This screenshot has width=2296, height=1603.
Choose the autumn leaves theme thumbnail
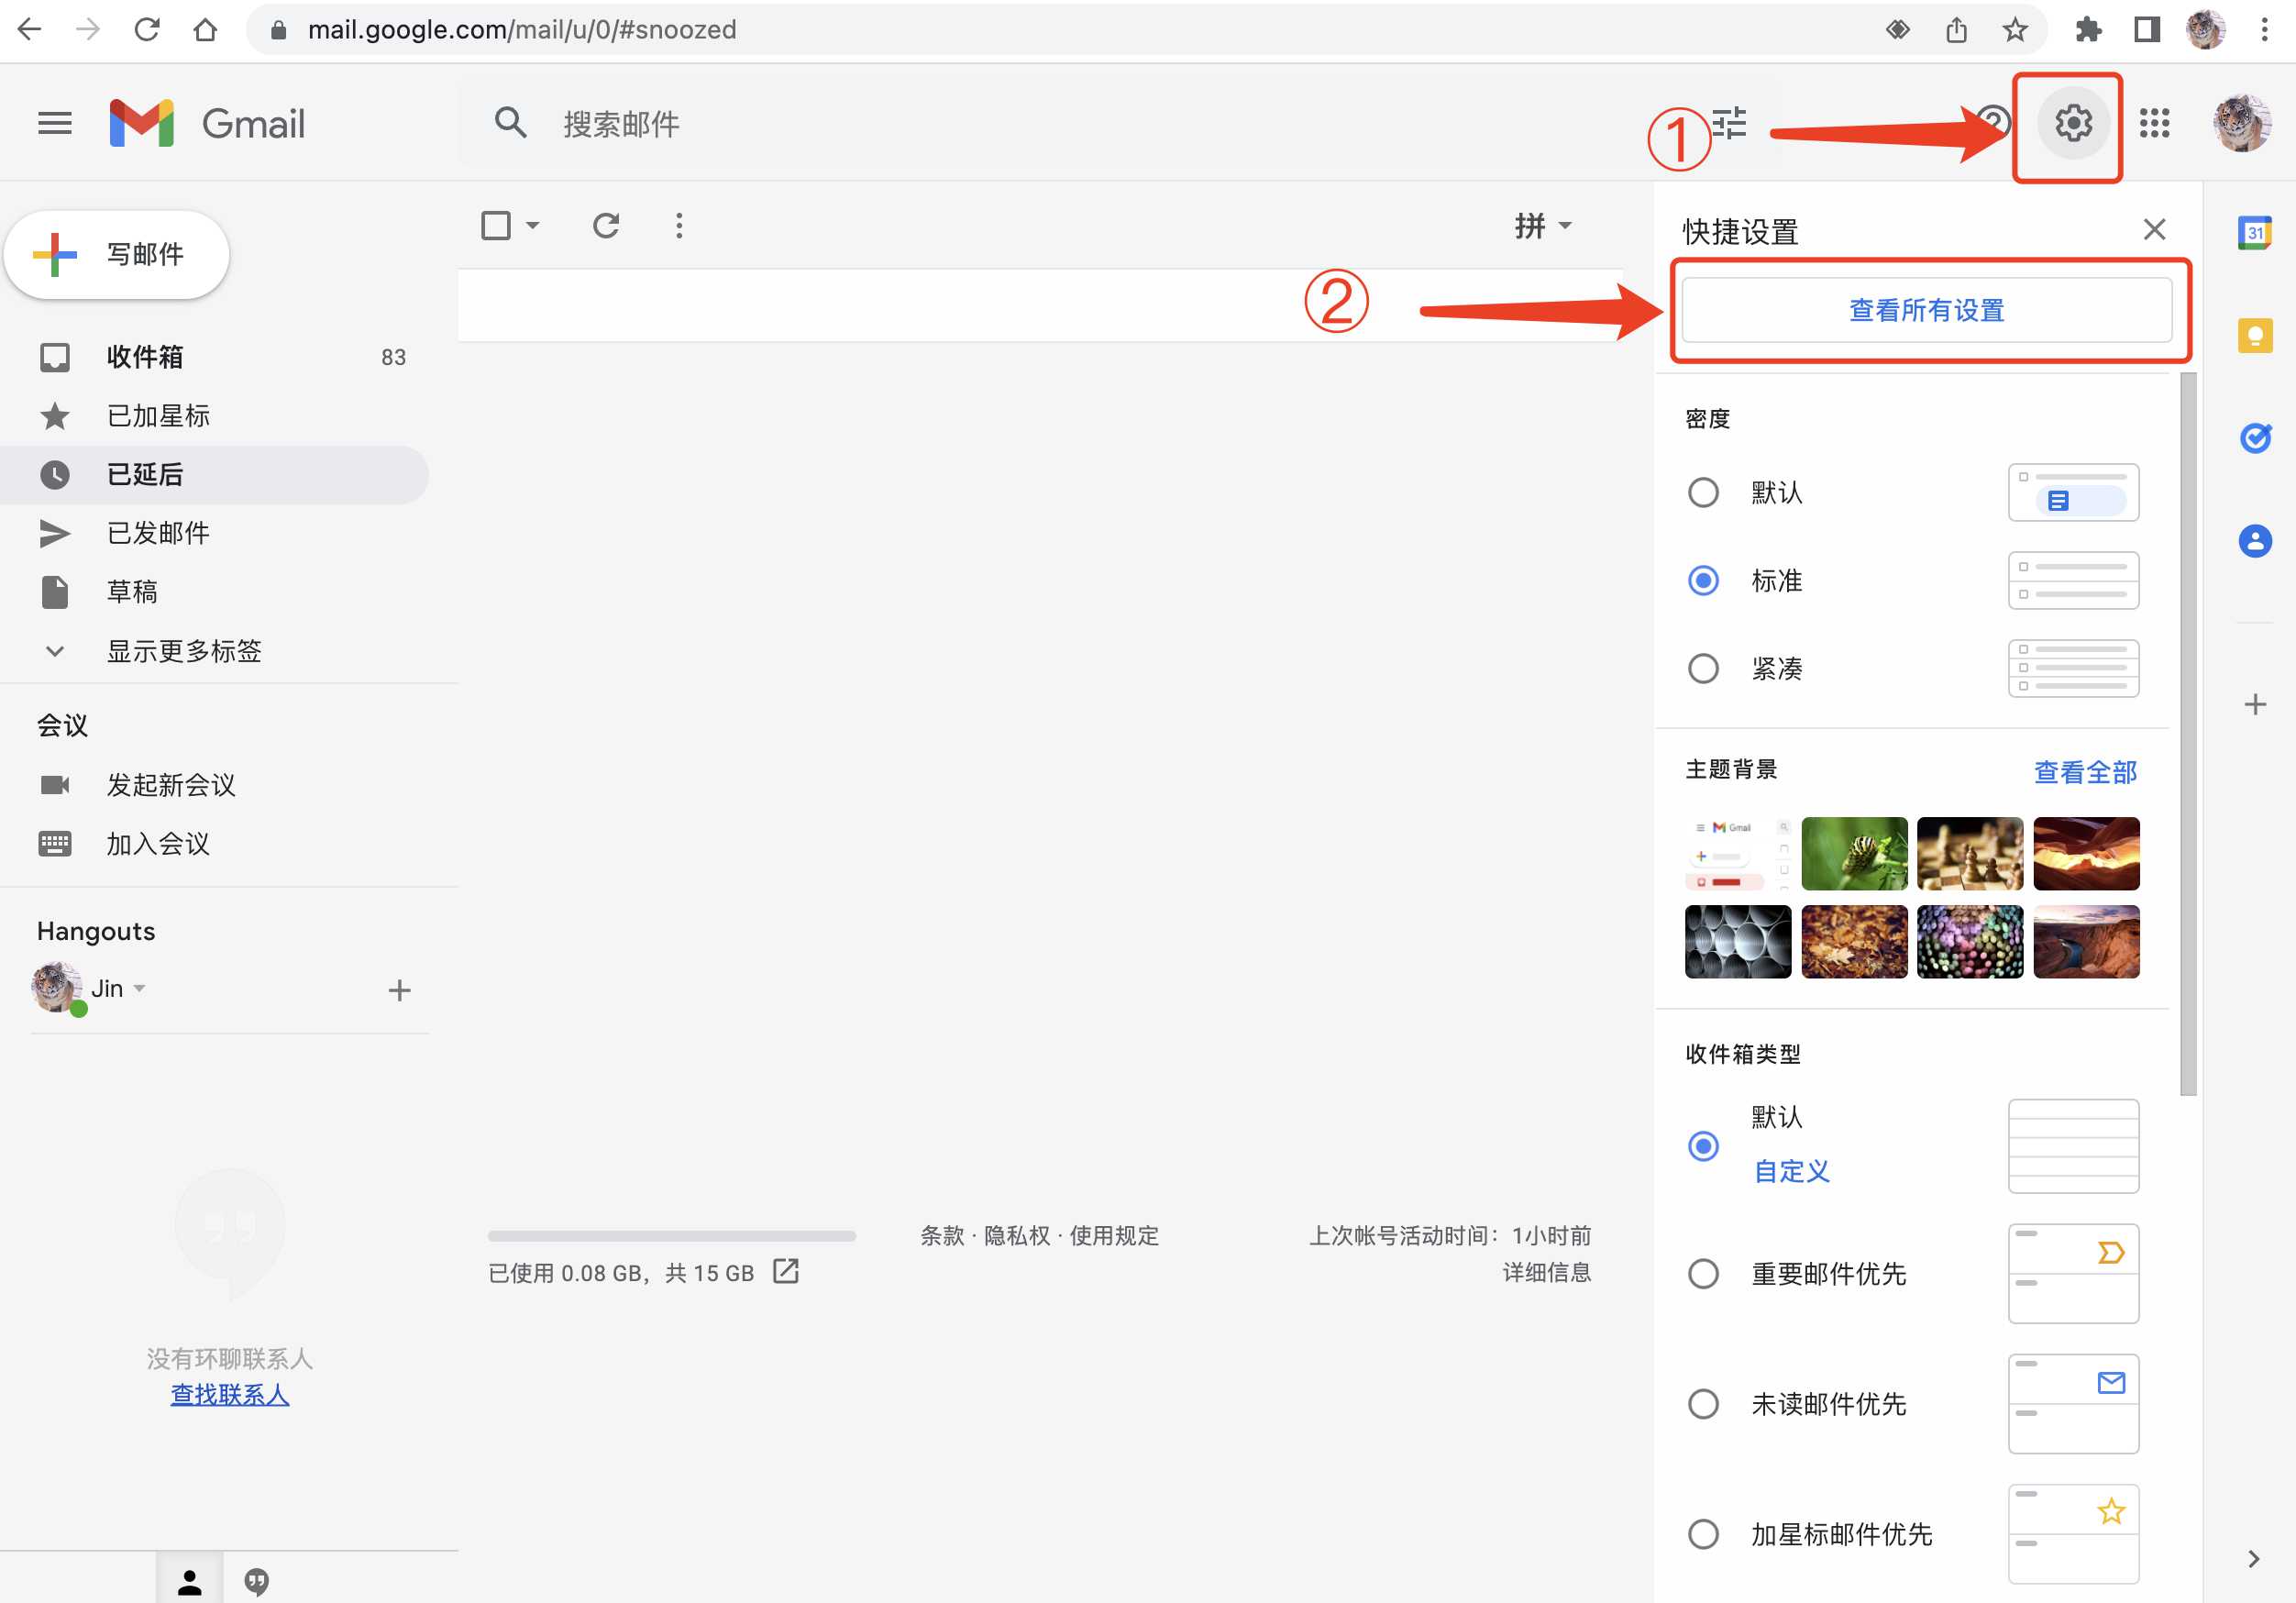click(1854, 942)
